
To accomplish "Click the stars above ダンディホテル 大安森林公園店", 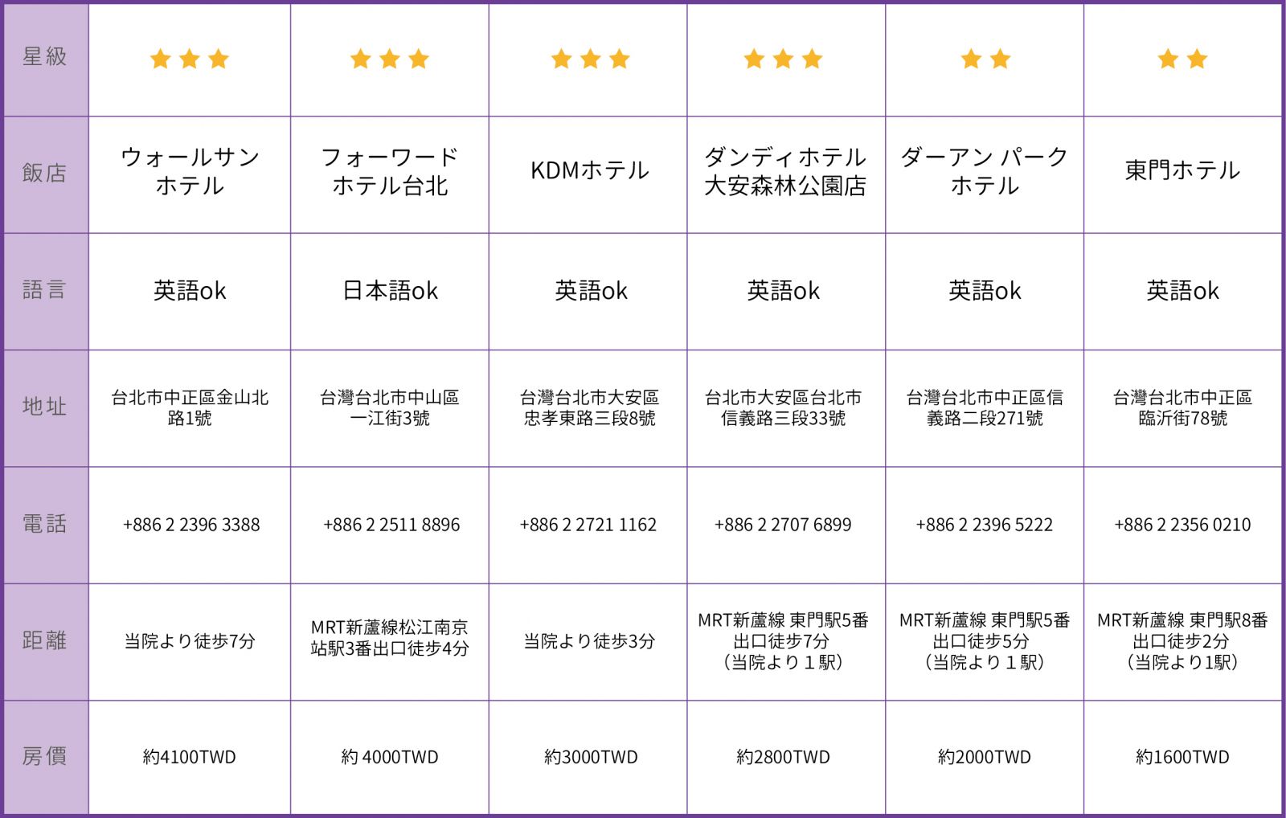I will [783, 59].
